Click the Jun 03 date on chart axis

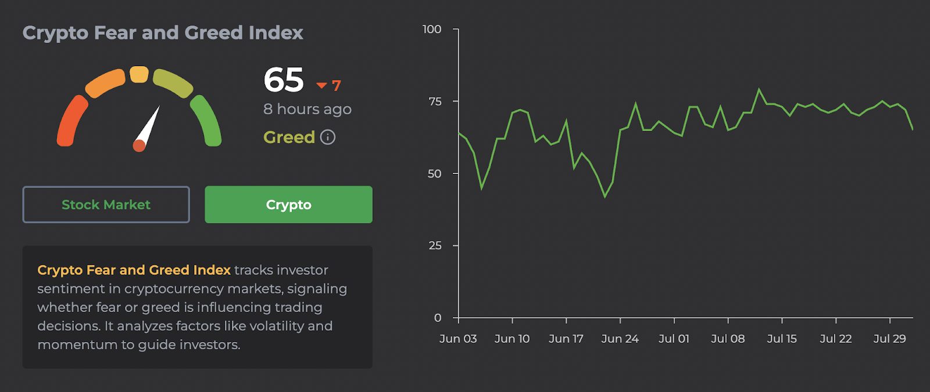tap(458, 339)
